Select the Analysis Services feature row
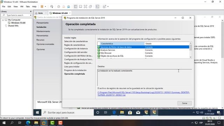224x126 pixels. tap(143, 50)
